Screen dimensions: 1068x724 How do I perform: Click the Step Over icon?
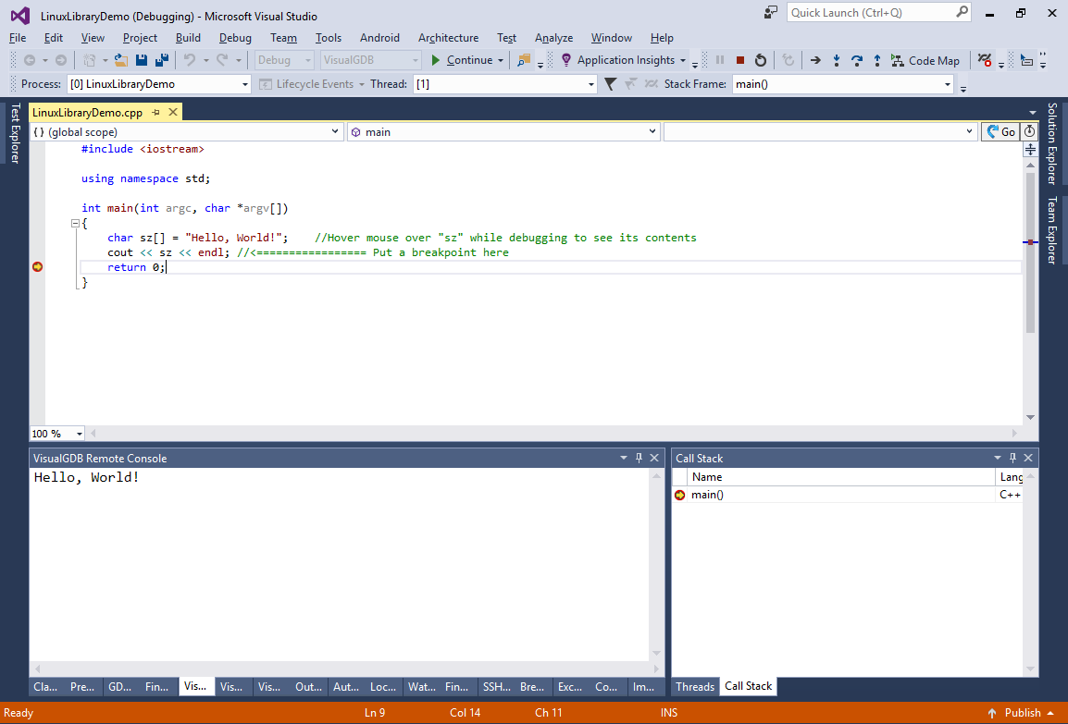coord(857,60)
